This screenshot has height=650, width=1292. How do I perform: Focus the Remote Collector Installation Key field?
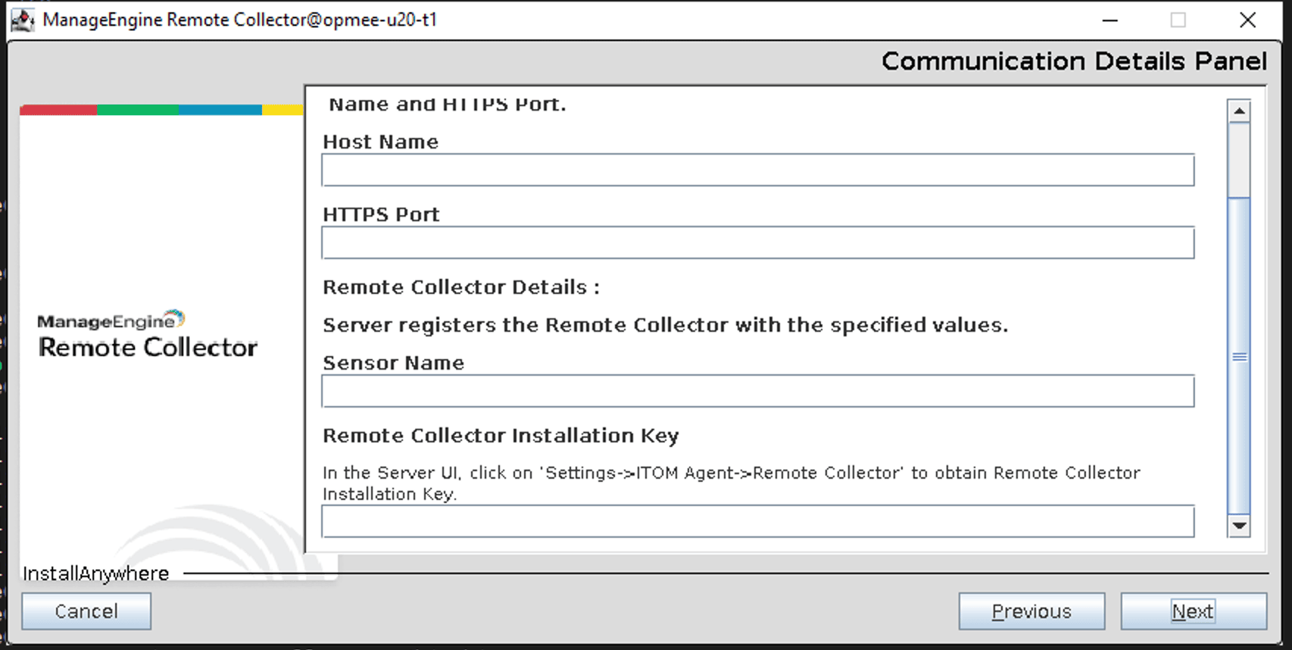757,521
